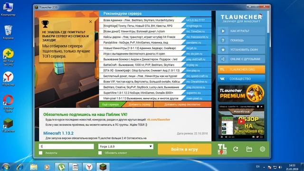Select the 'mc.freezeworld.ru' server address

(x=197, y=37)
